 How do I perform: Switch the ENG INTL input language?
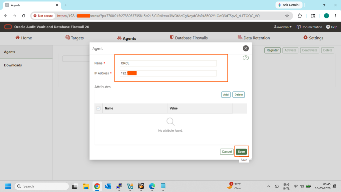[286, 186]
